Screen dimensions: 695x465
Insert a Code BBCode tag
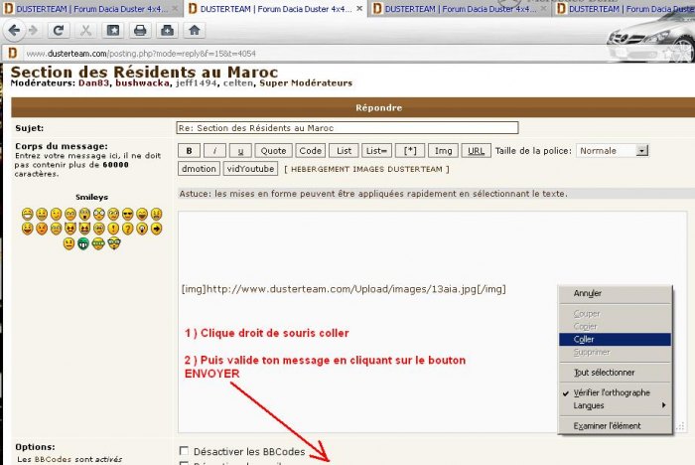click(310, 151)
